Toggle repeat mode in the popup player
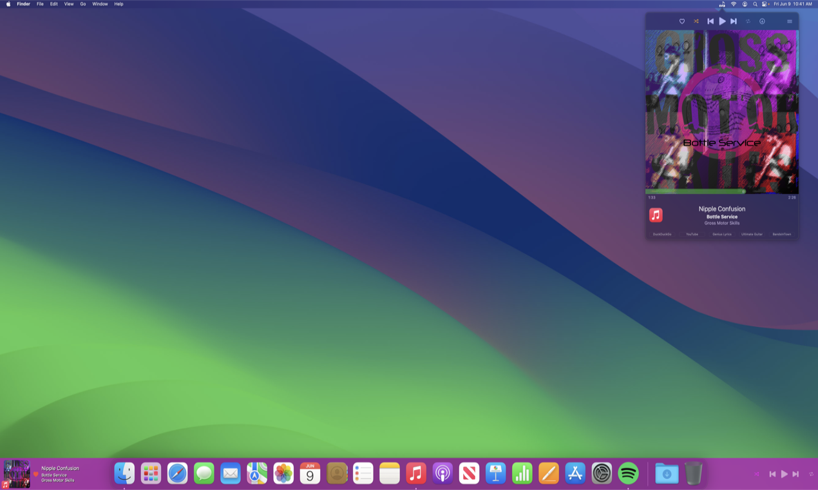 pyautogui.click(x=748, y=21)
